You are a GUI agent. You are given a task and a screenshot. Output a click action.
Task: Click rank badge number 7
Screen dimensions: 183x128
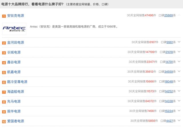click(x=4, y=92)
